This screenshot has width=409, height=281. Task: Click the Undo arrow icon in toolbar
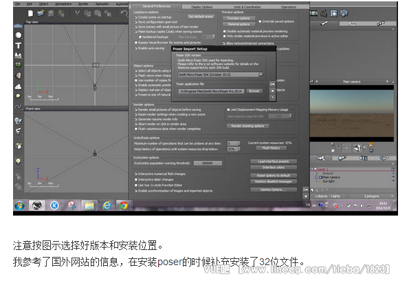(124, 13)
